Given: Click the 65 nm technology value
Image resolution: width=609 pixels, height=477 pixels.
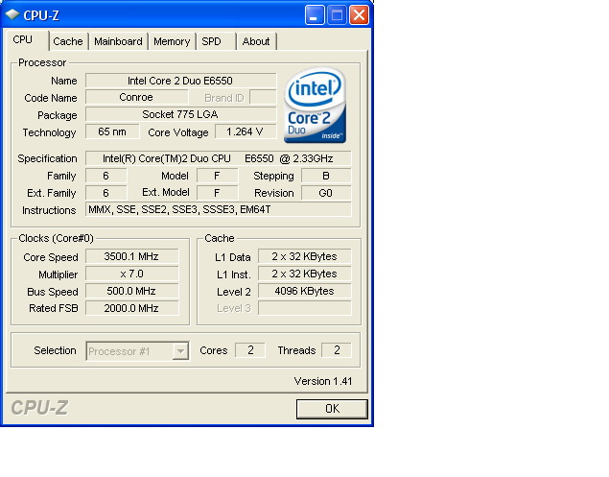Looking at the screenshot, I should pos(112,131).
